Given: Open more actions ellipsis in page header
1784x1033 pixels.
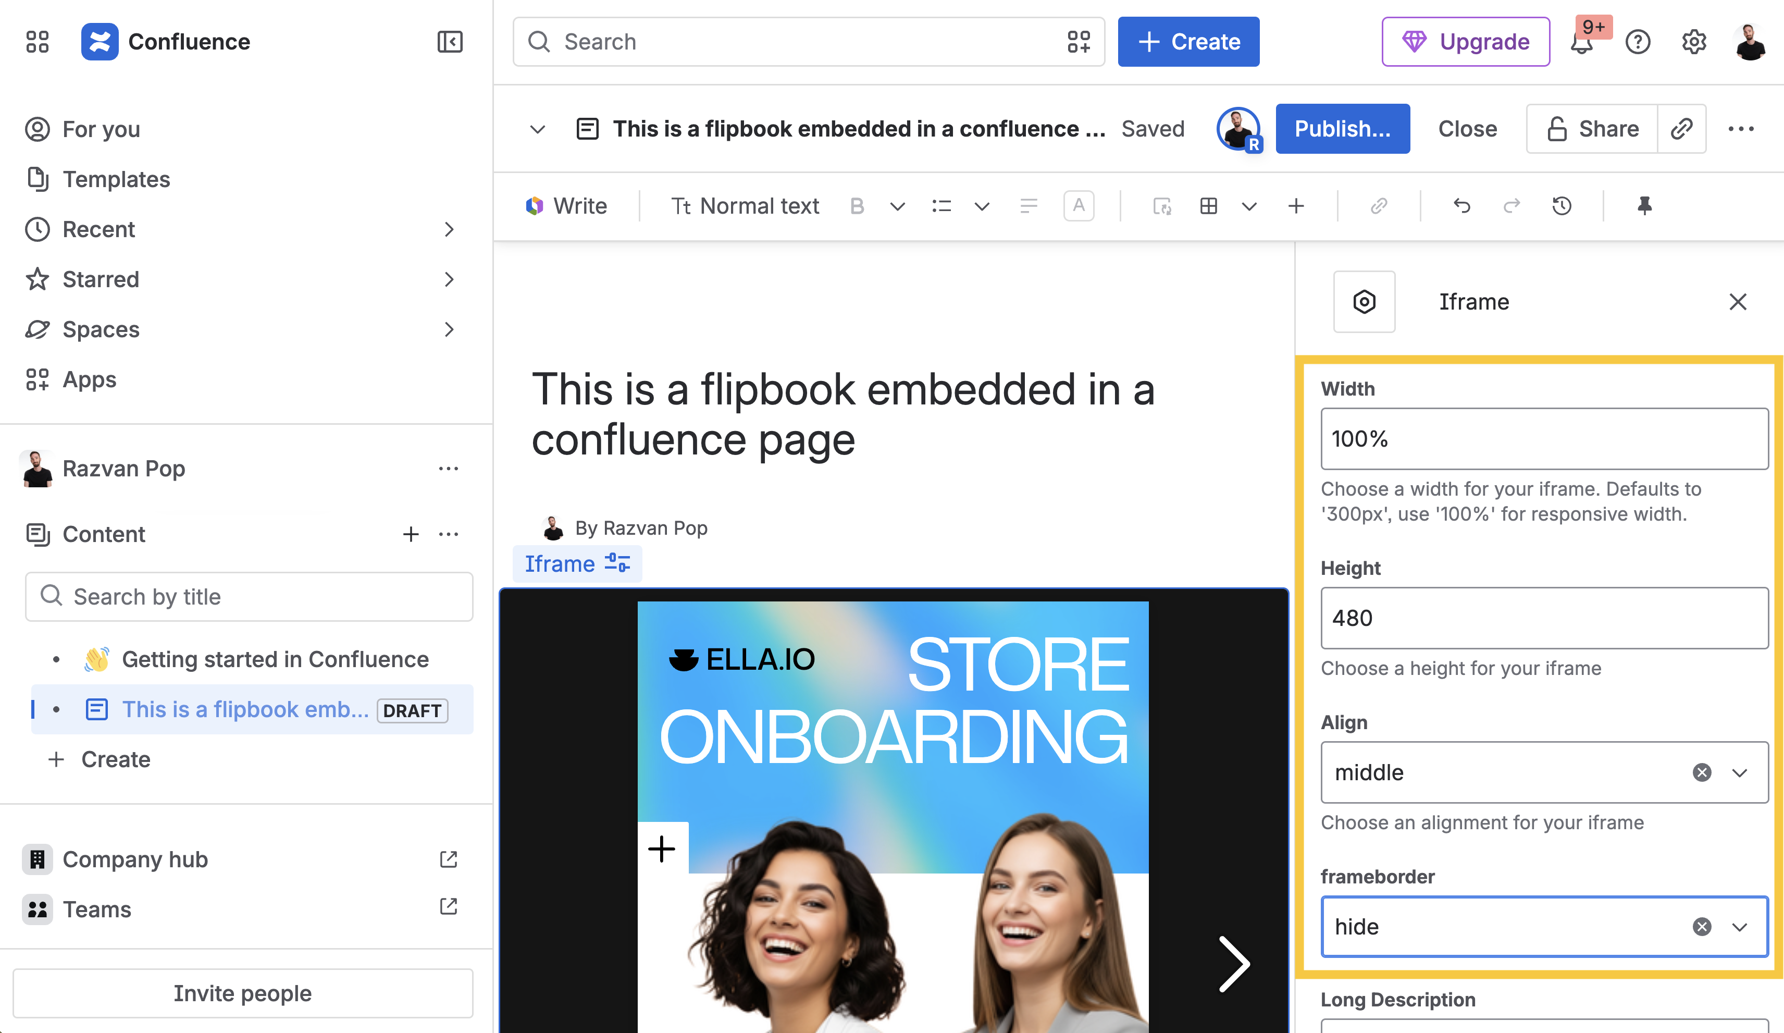Looking at the screenshot, I should (1741, 129).
